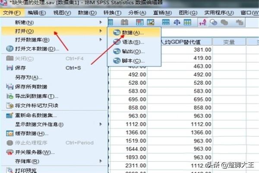Open the 图形(G) menu
Screen dimensions: 259x173
pos(188,13)
